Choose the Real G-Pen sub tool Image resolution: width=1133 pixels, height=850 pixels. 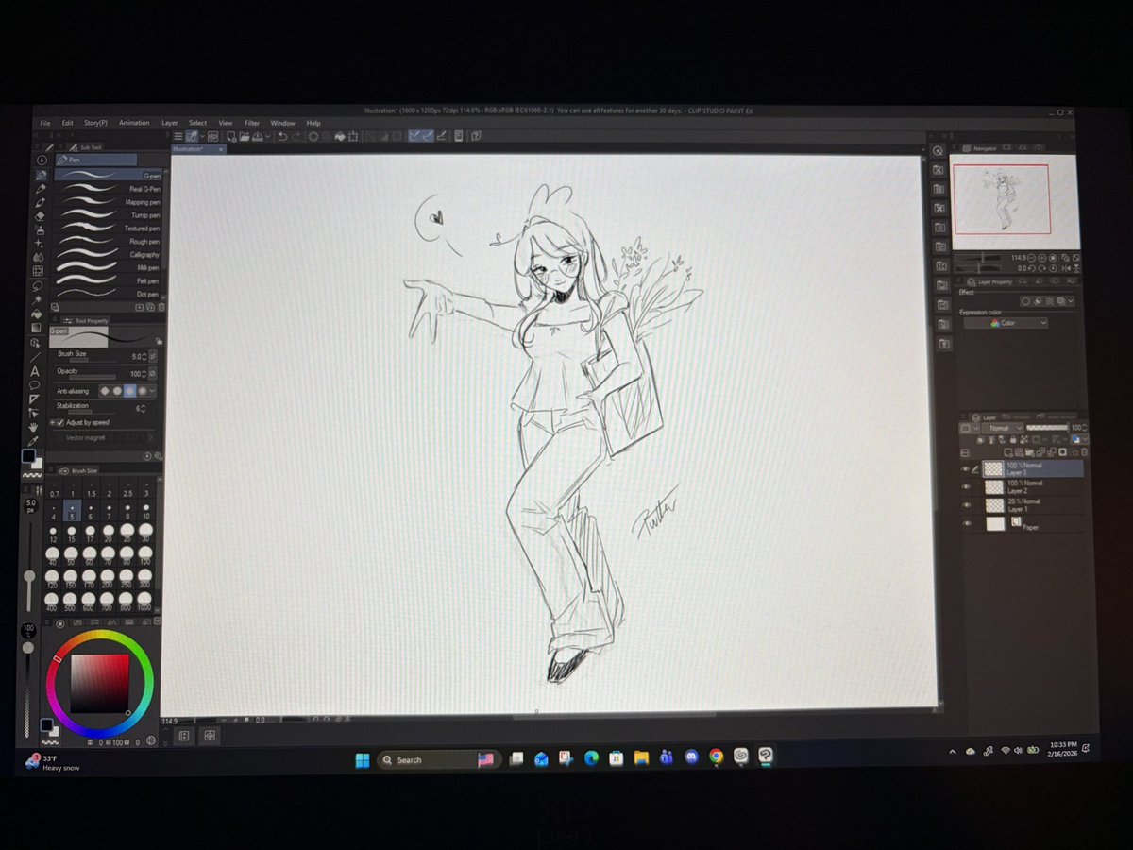pyautogui.click(x=109, y=189)
